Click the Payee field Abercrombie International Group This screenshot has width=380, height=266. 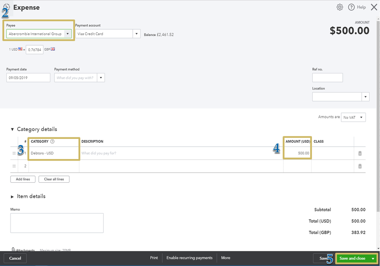[x=35, y=34]
